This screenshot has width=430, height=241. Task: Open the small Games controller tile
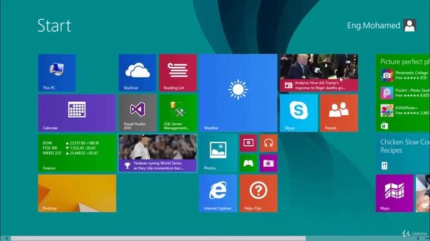[248, 163]
